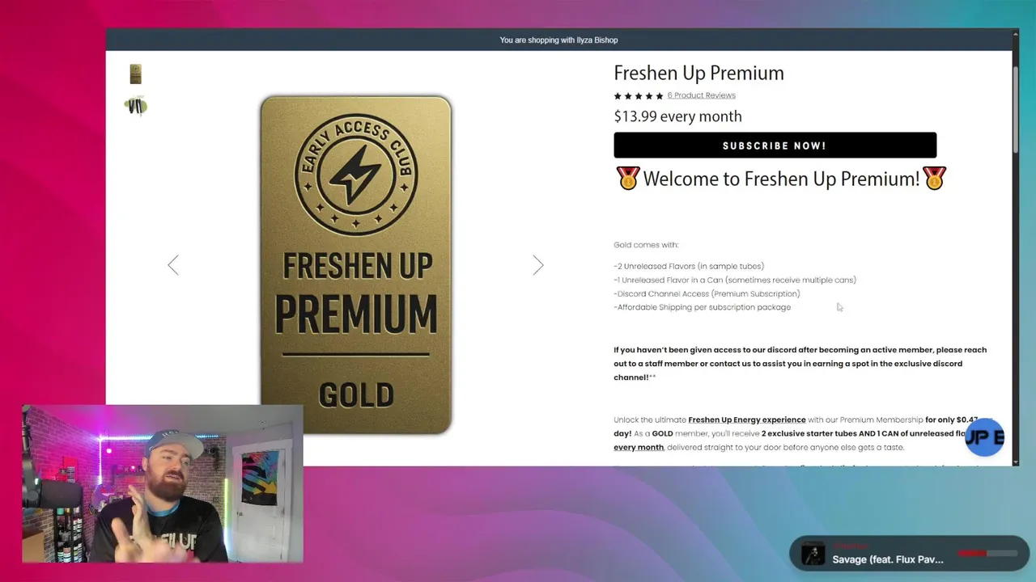Click the Savage song title text

click(888, 559)
